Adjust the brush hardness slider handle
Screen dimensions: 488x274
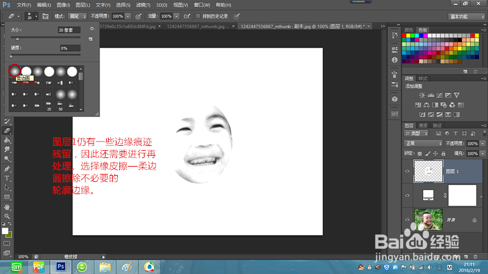(11, 57)
